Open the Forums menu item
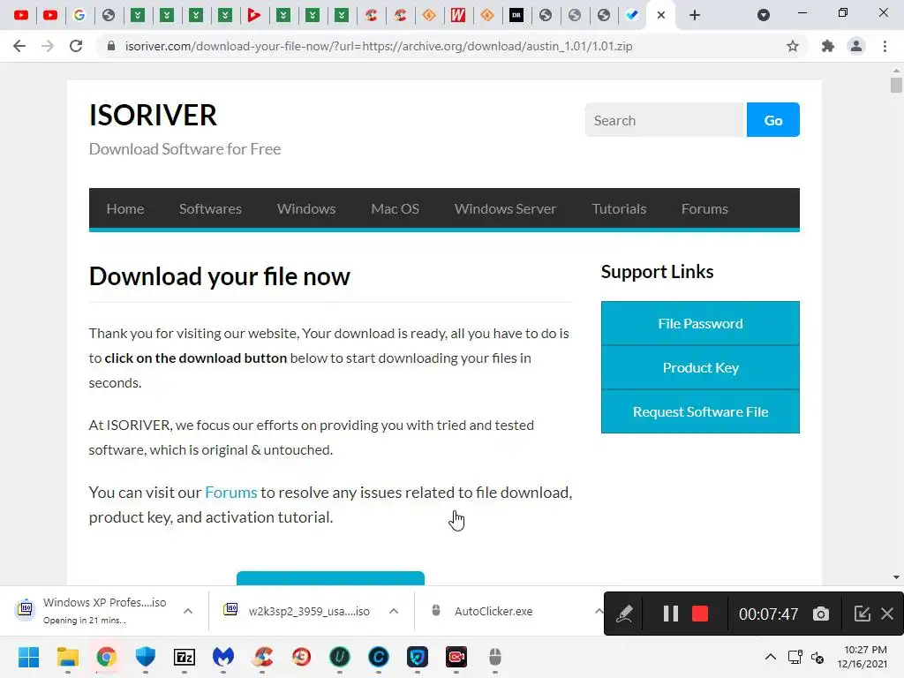The width and height of the screenshot is (904, 678). (704, 208)
